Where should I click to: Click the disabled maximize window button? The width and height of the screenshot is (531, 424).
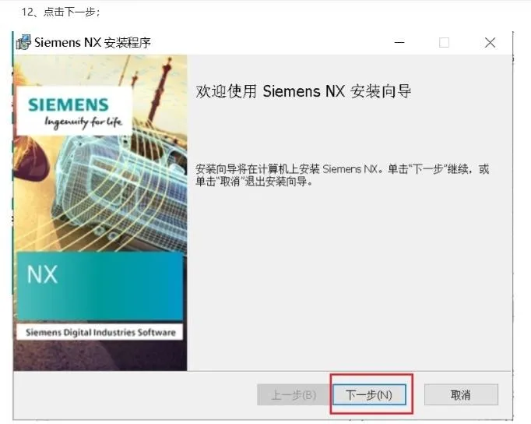point(444,43)
